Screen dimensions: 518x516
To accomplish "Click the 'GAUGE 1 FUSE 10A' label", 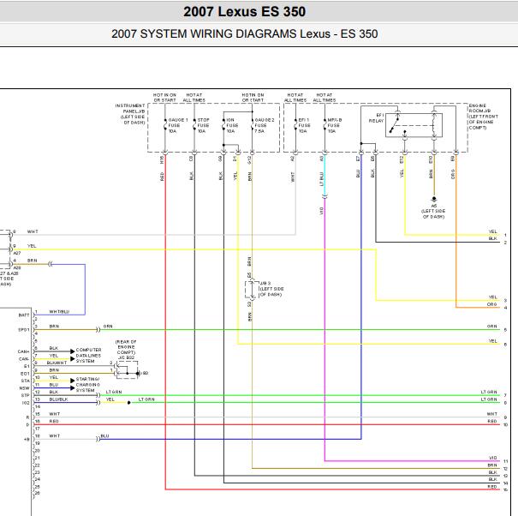I will (x=178, y=126).
